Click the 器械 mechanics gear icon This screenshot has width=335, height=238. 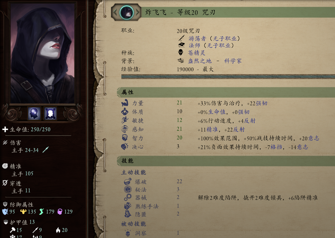[x=128, y=197]
